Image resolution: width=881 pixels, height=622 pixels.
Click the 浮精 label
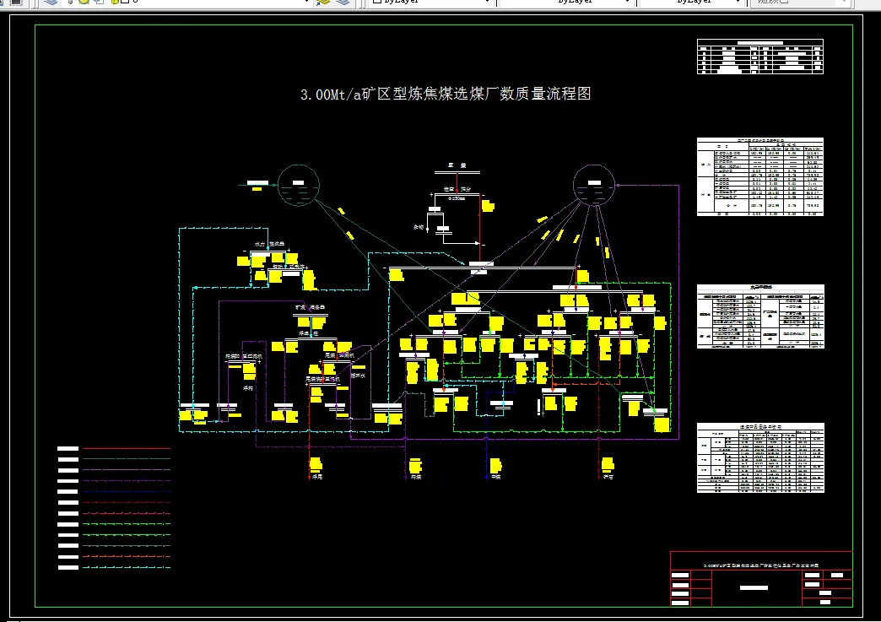tap(248, 388)
